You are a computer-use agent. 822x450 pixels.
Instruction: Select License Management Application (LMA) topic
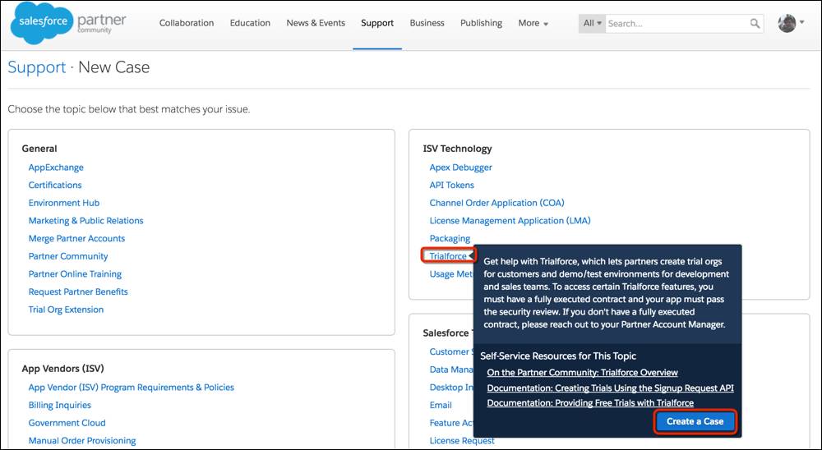[x=510, y=221]
